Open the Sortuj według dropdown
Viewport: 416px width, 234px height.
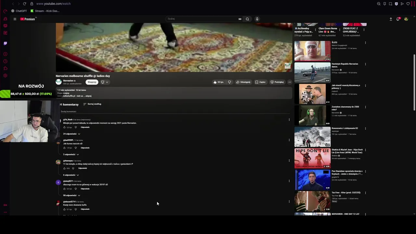coord(92,104)
